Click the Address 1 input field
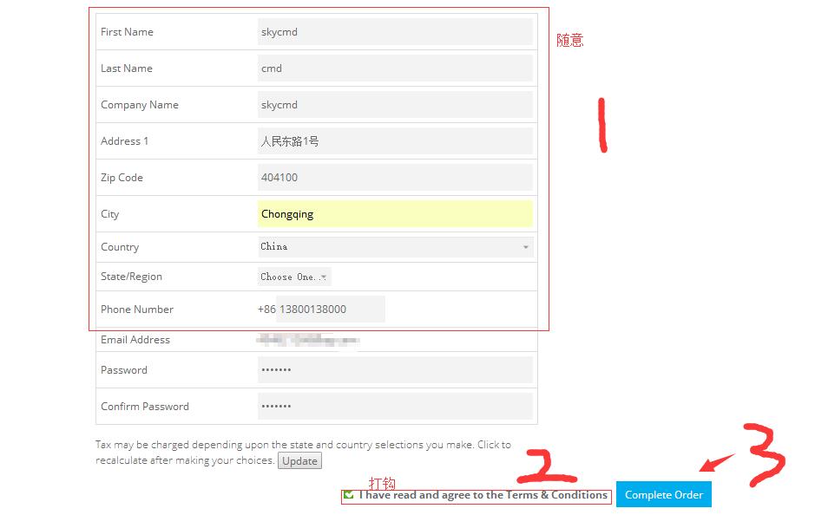This screenshot has height=515, width=815. [x=395, y=141]
